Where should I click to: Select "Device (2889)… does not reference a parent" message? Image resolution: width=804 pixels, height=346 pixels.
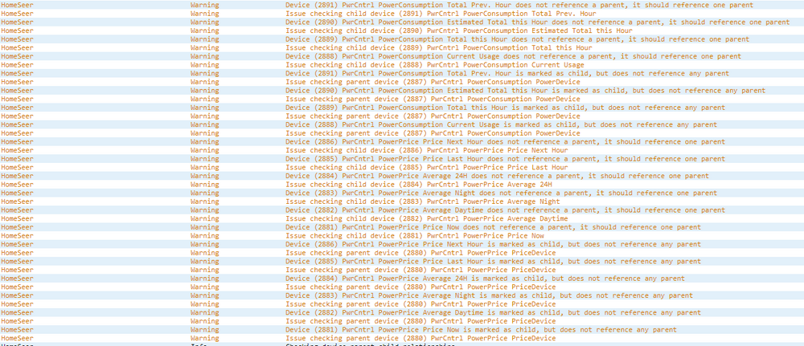click(517, 39)
